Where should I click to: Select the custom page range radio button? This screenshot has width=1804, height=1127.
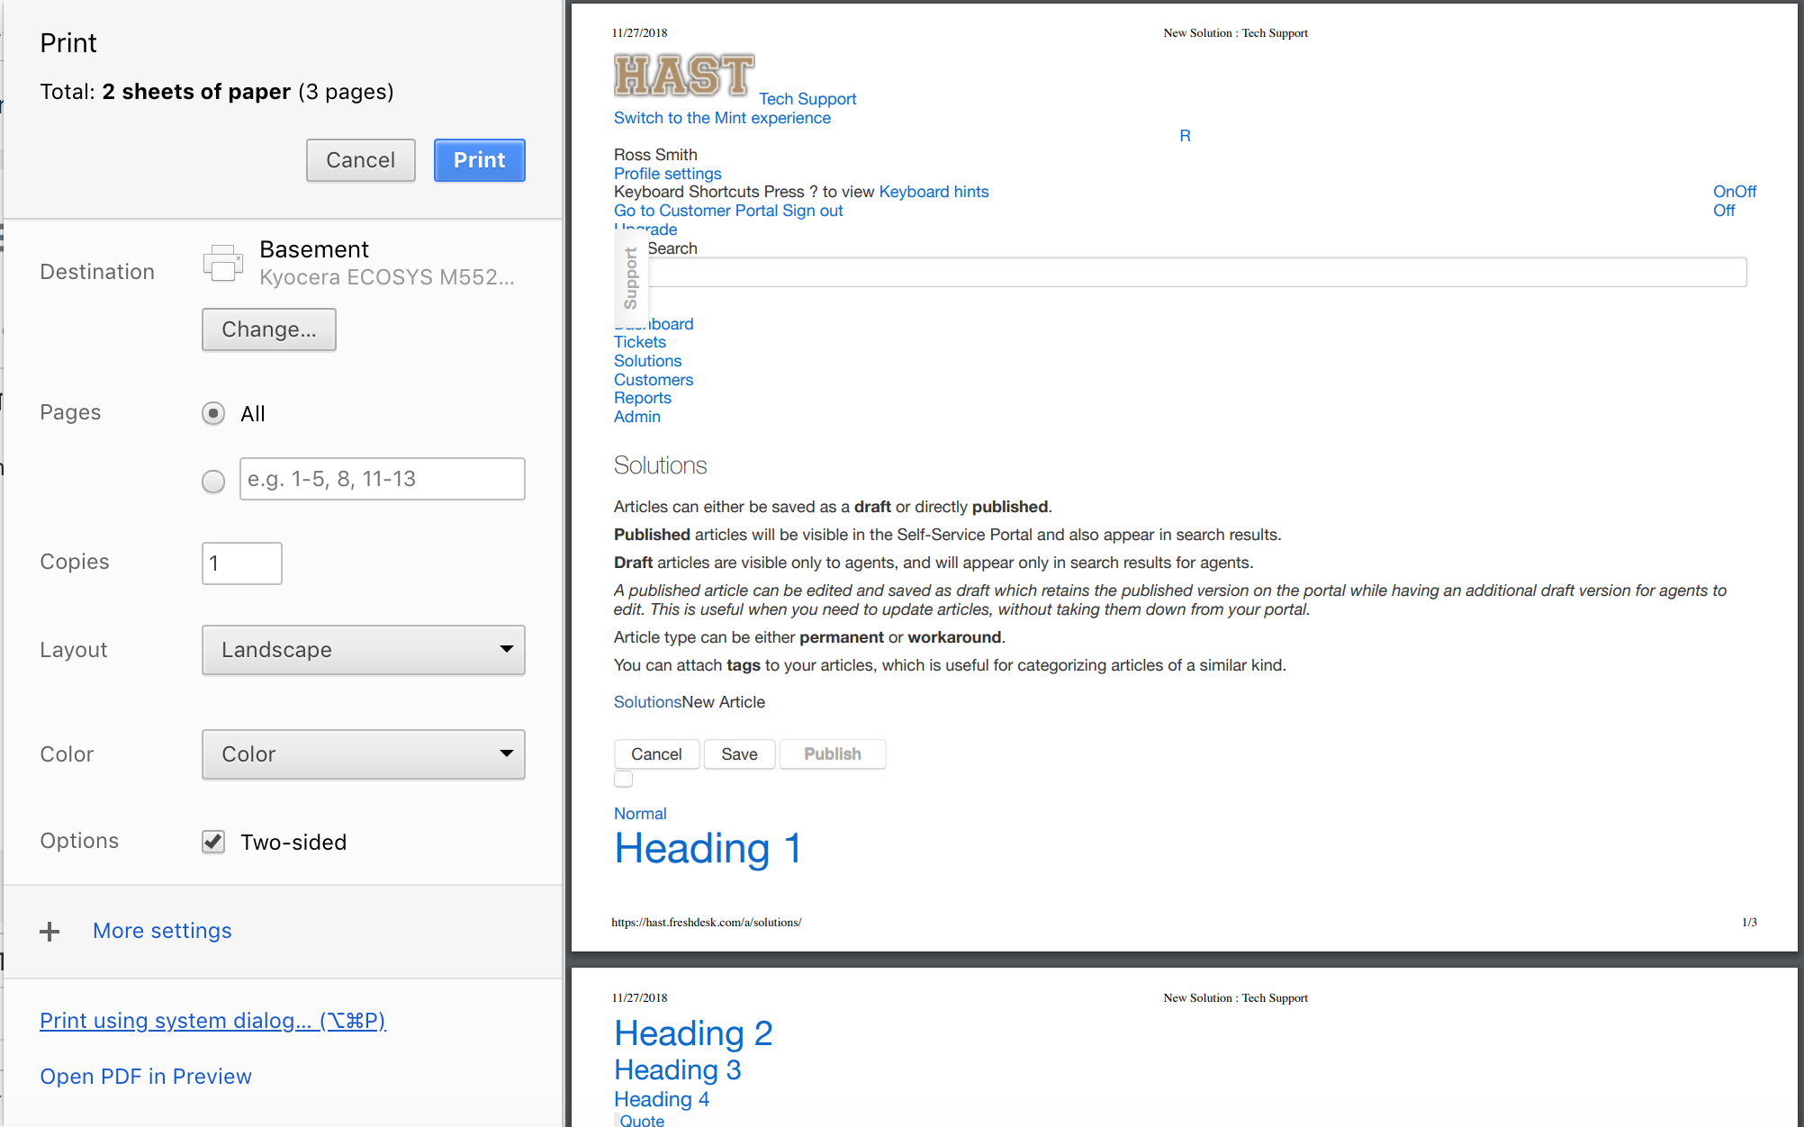coord(213,482)
